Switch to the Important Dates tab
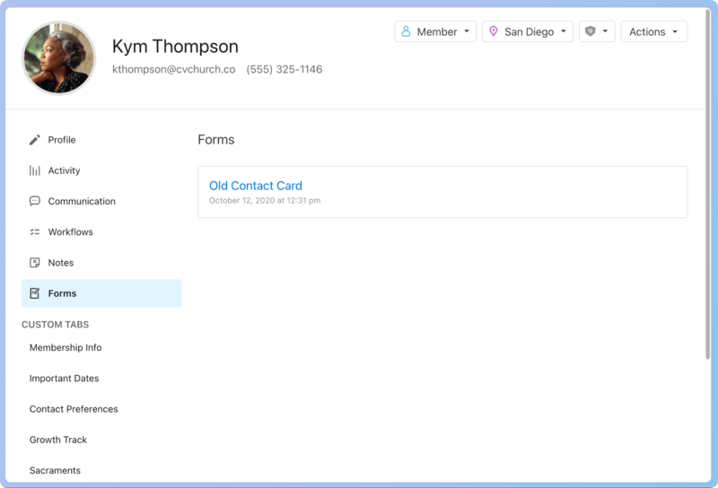This screenshot has width=718, height=488. coord(64,379)
